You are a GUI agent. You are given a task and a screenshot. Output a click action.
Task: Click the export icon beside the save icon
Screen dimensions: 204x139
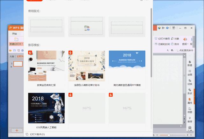click(x=18, y=50)
